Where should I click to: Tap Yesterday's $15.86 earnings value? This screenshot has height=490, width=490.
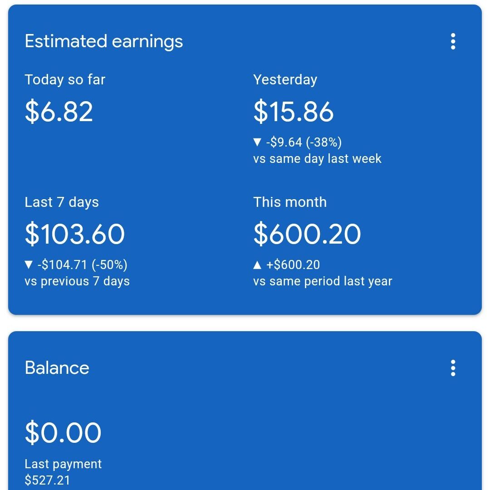pos(294,112)
